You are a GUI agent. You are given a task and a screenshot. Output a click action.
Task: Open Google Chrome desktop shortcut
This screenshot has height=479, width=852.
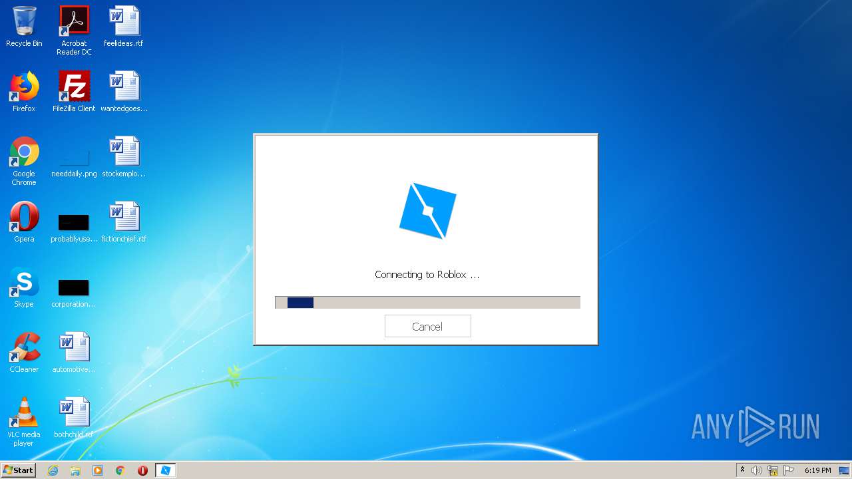tap(24, 161)
